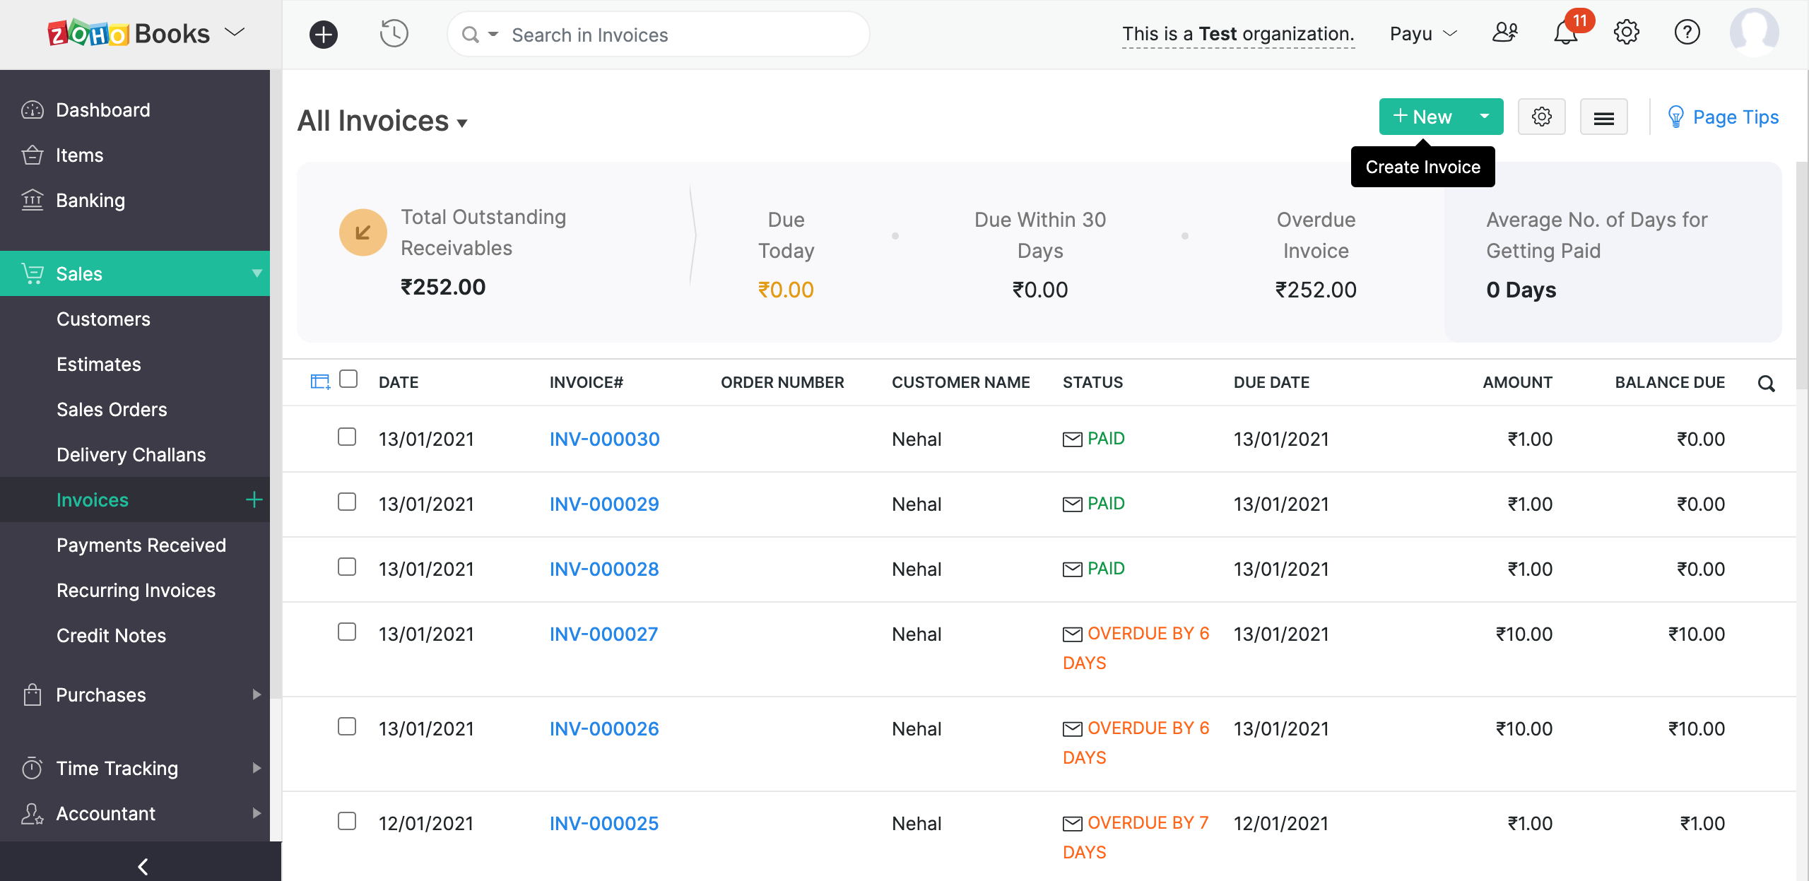
Task: Check the select-all invoices checkbox
Action: (x=348, y=379)
